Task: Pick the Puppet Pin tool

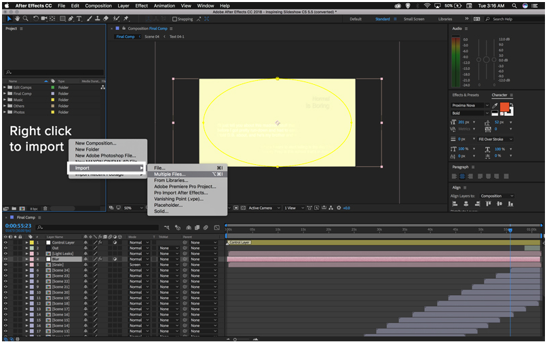Action: (126, 19)
